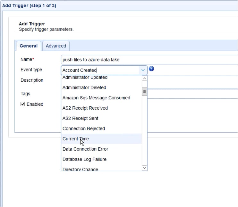Select Administrator Updated event type
Viewport: 238px width, 207px height.
[x=85, y=78]
